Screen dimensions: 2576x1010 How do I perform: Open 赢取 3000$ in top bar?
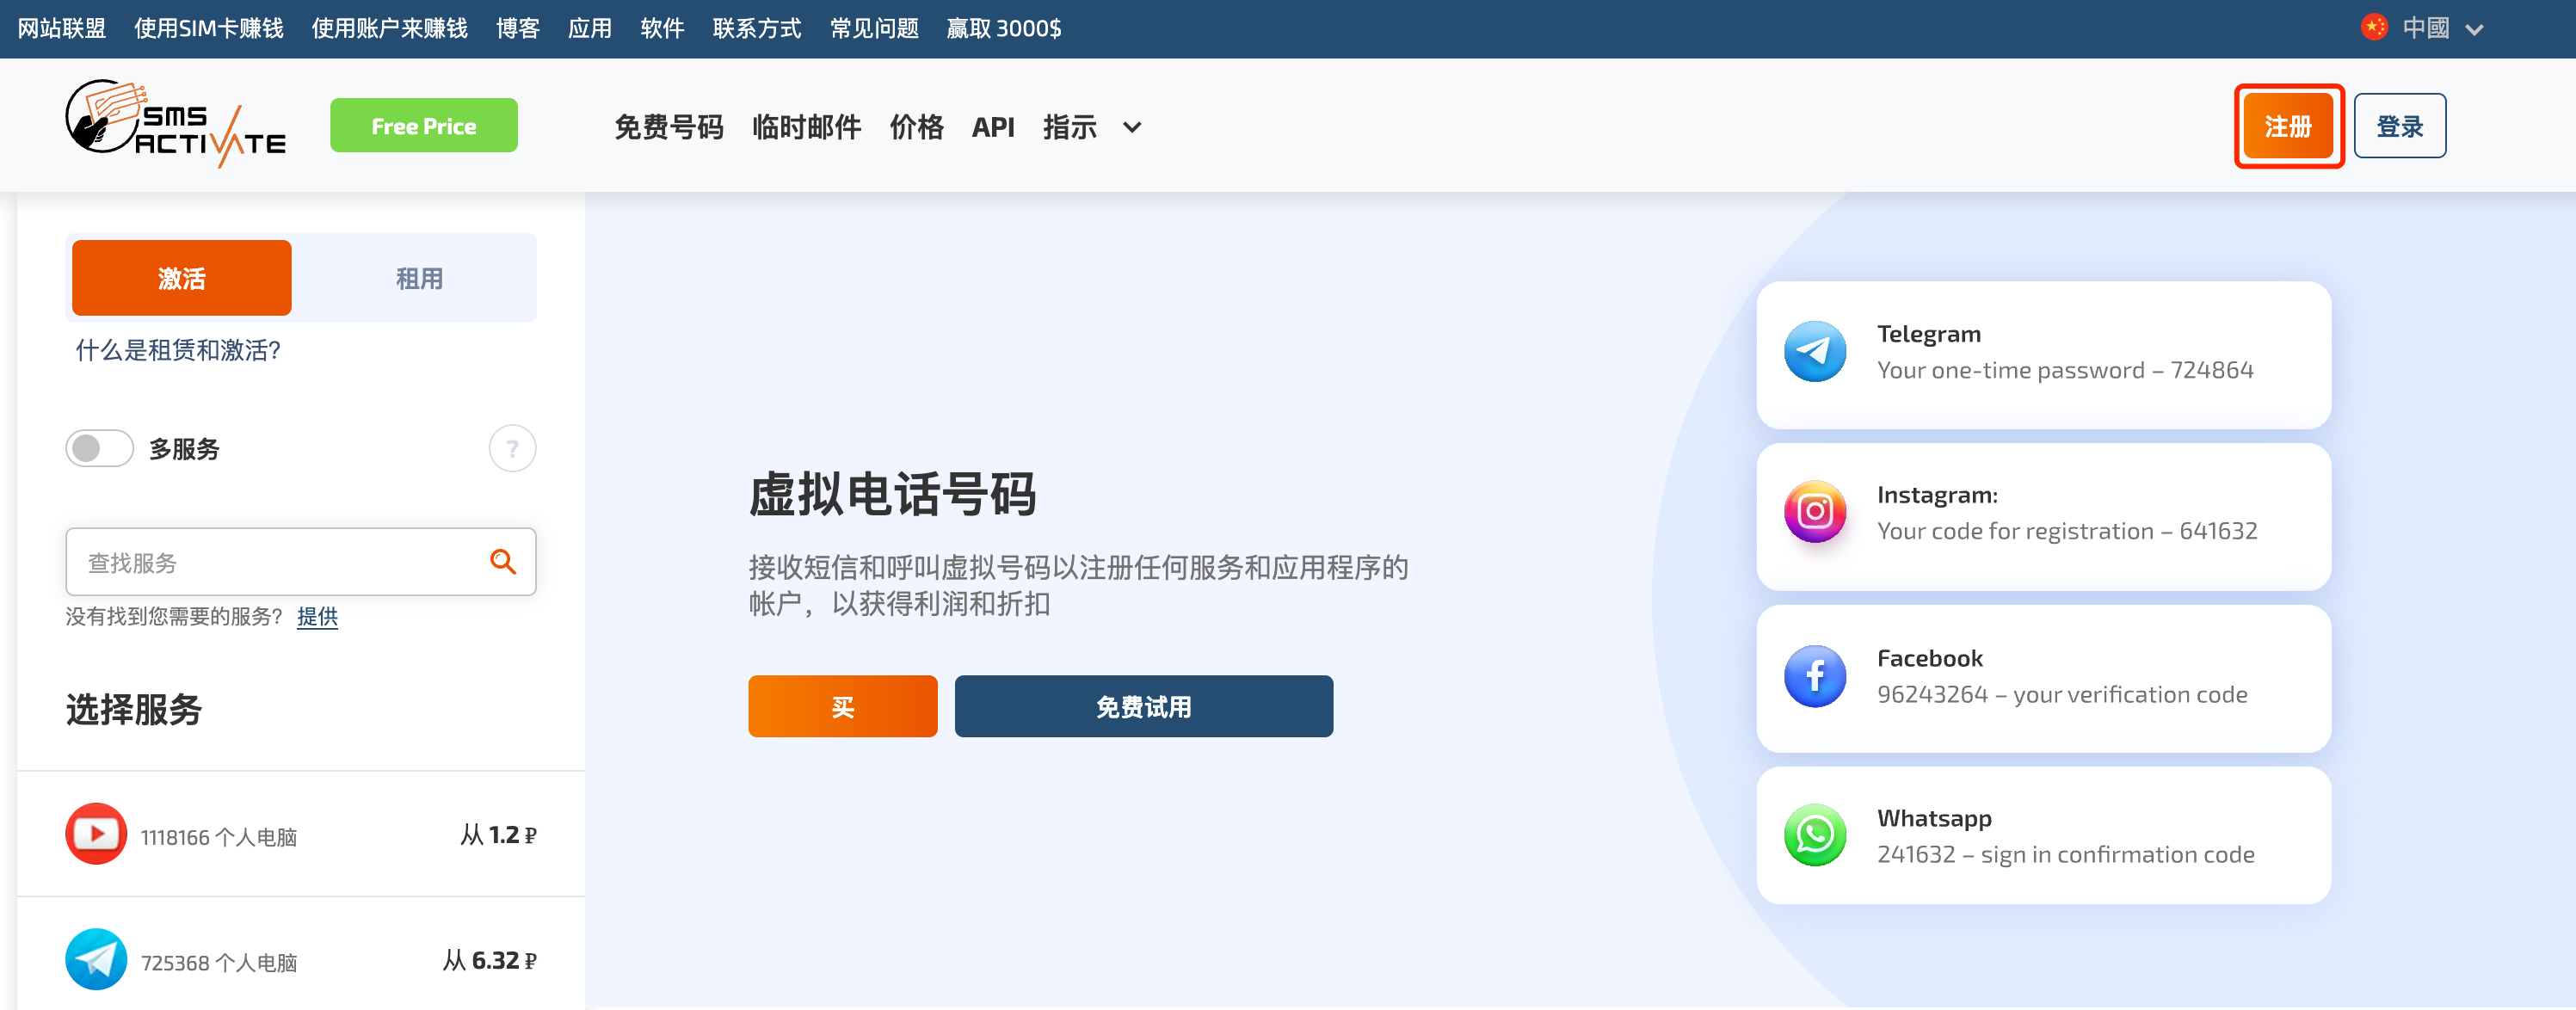(1004, 28)
